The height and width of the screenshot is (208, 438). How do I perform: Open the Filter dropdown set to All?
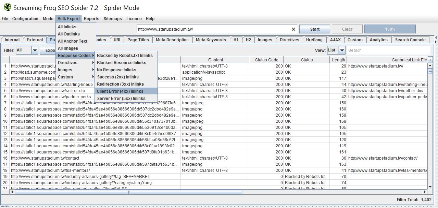(x=27, y=50)
